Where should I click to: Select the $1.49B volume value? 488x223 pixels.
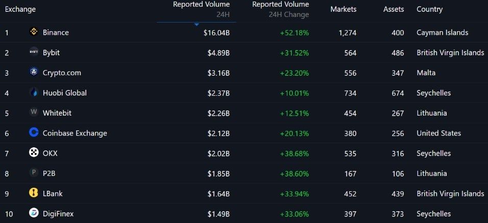click(219, 214)
